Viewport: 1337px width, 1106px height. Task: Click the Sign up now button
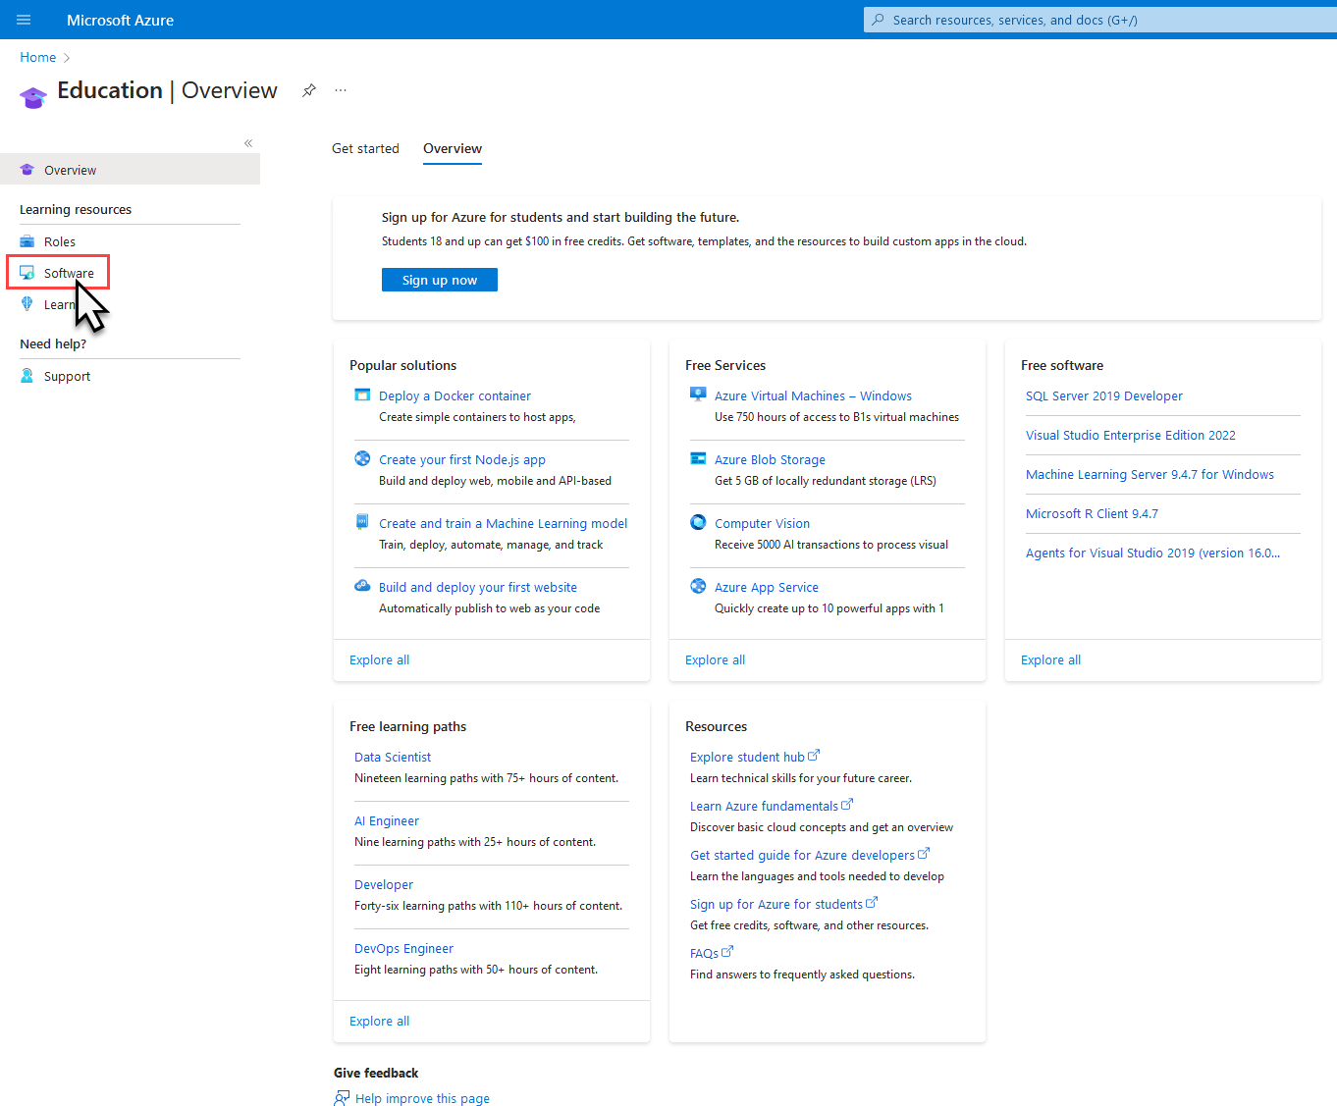click(440, 281)
